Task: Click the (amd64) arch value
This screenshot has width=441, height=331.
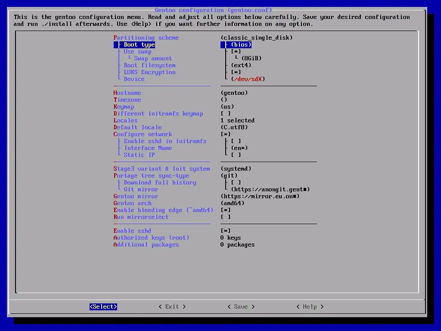Action: (233, 203)
